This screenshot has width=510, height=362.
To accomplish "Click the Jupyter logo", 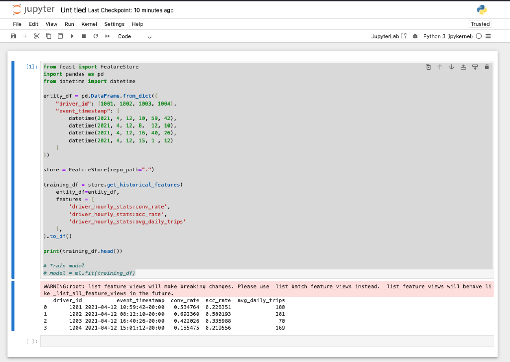I will (33, 10).
